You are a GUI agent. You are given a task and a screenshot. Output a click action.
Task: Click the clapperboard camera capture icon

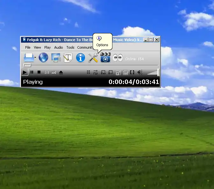tap(105, 57)
